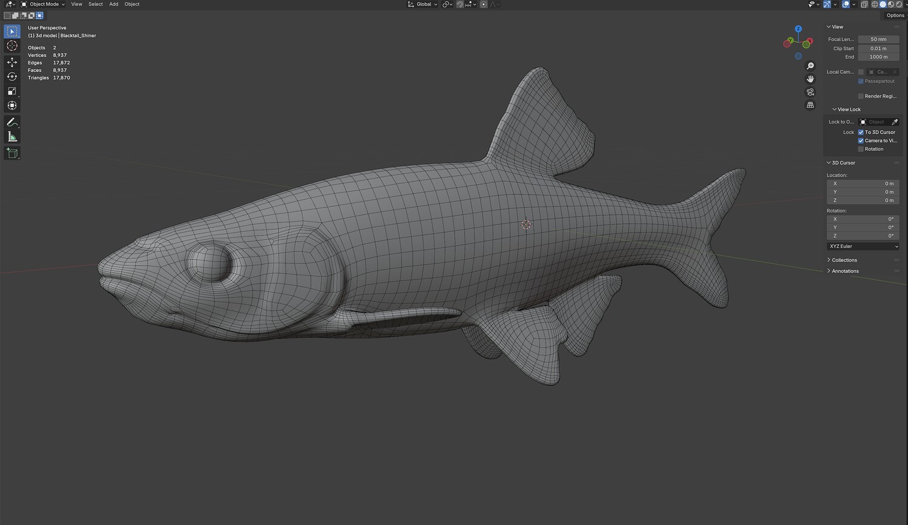The height and width of the screenshot is (525, 908).
Task: Toggle viewport gizmos display
Action: click(x=827, y=4)
